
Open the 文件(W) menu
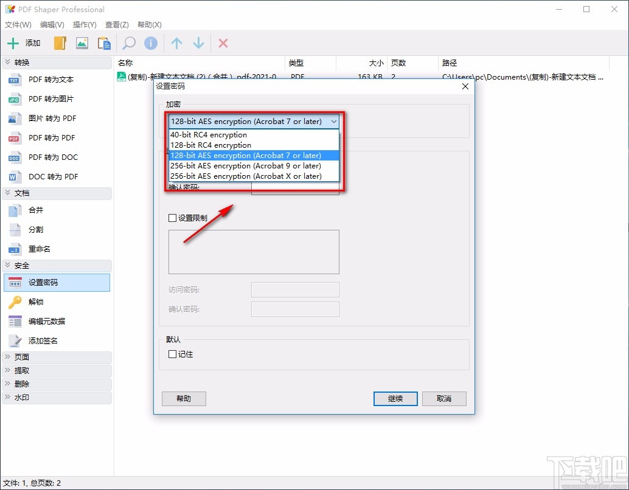click(x=18, y=25)
